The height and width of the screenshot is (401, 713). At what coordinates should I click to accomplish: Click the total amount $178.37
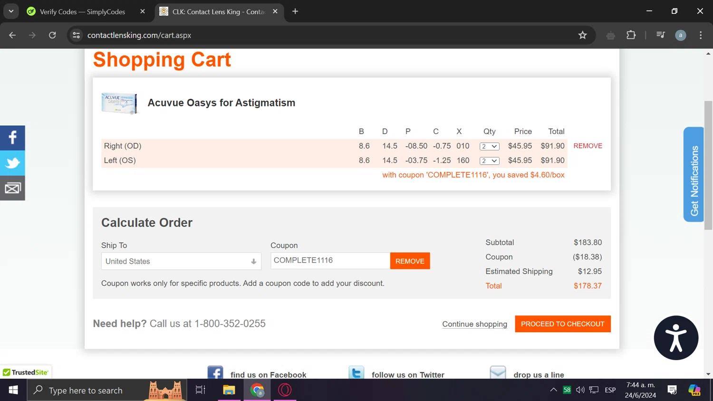point(588,286)
